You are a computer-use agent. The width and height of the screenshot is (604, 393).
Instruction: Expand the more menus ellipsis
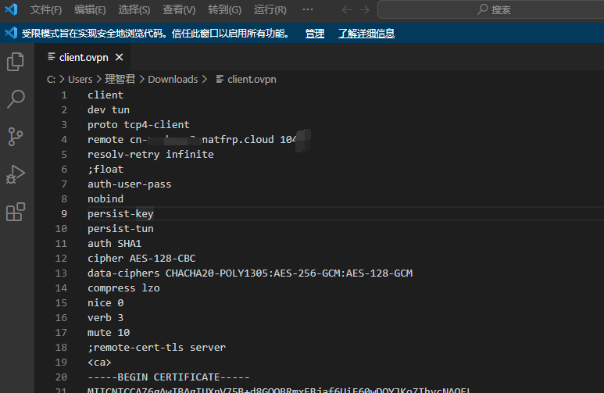(308, 9)
